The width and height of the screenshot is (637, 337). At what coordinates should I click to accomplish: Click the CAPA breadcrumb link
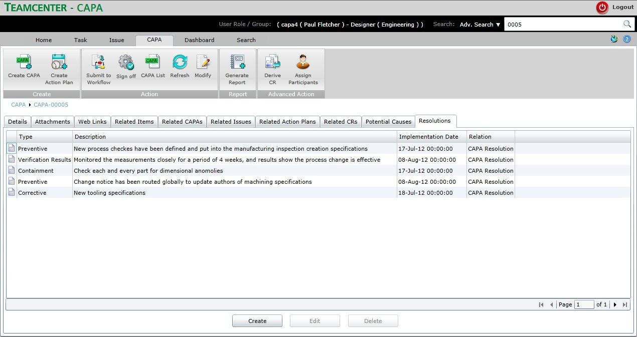(18, 105)
